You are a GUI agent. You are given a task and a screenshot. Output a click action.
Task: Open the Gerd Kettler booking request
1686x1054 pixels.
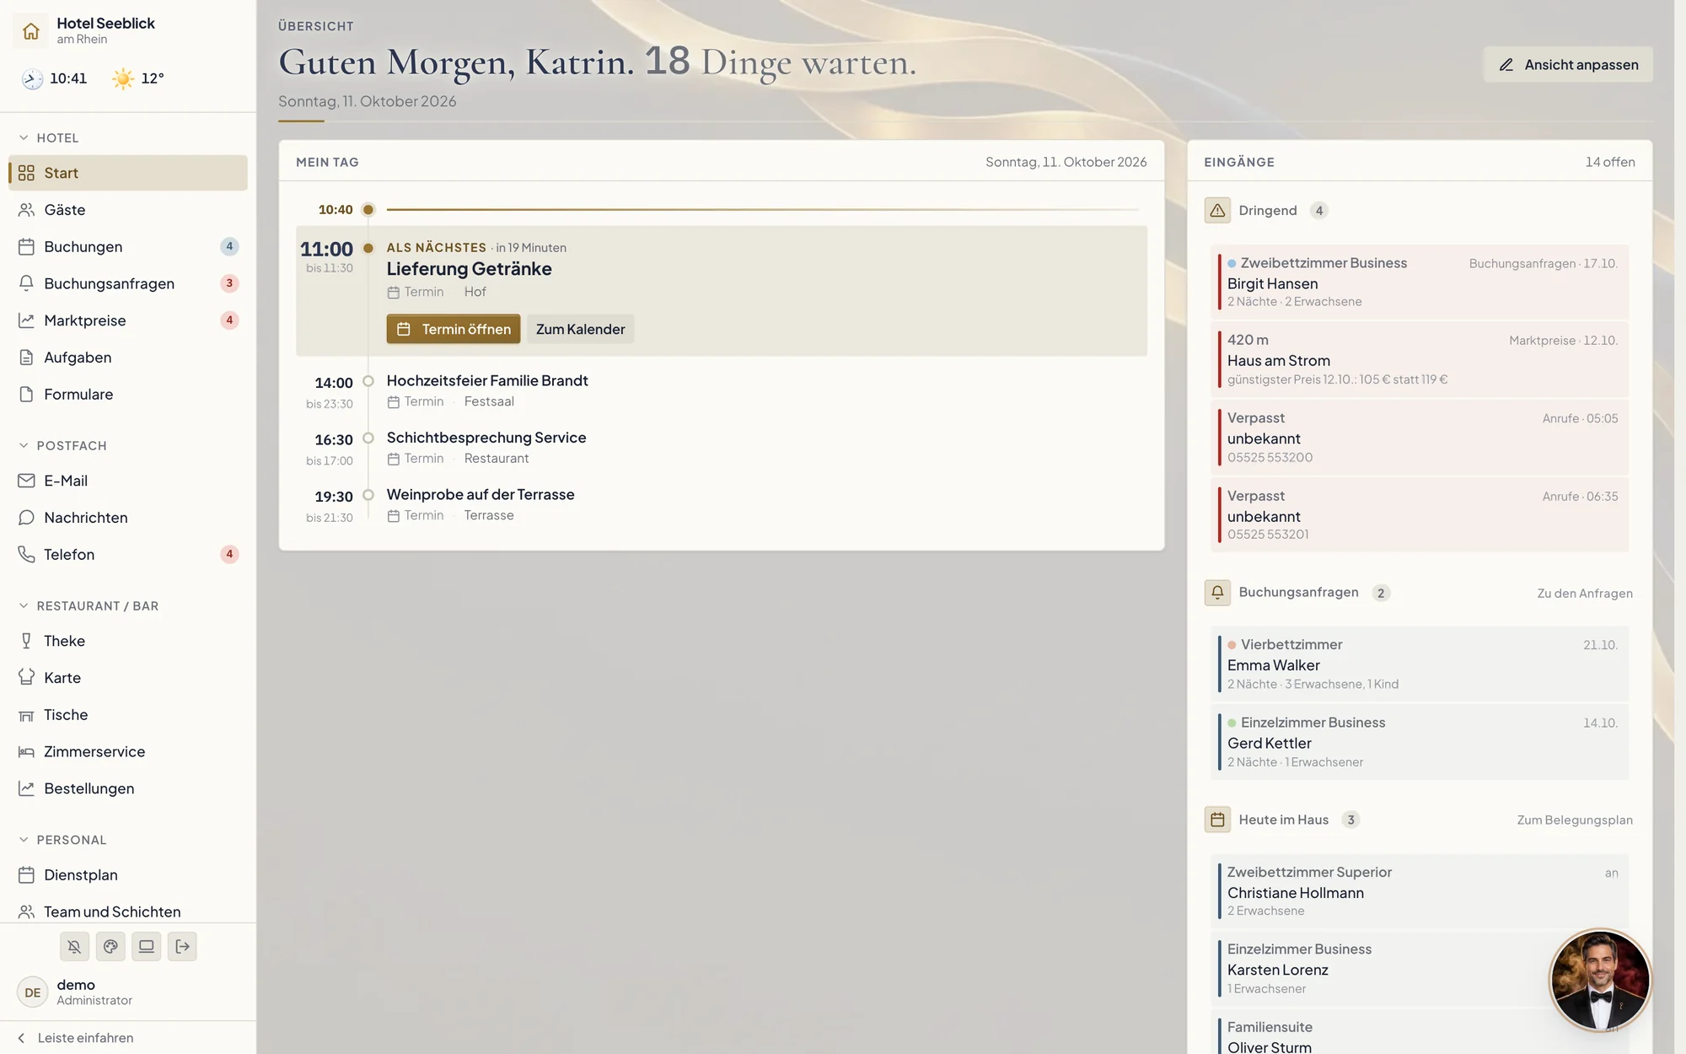point(1420,742)
